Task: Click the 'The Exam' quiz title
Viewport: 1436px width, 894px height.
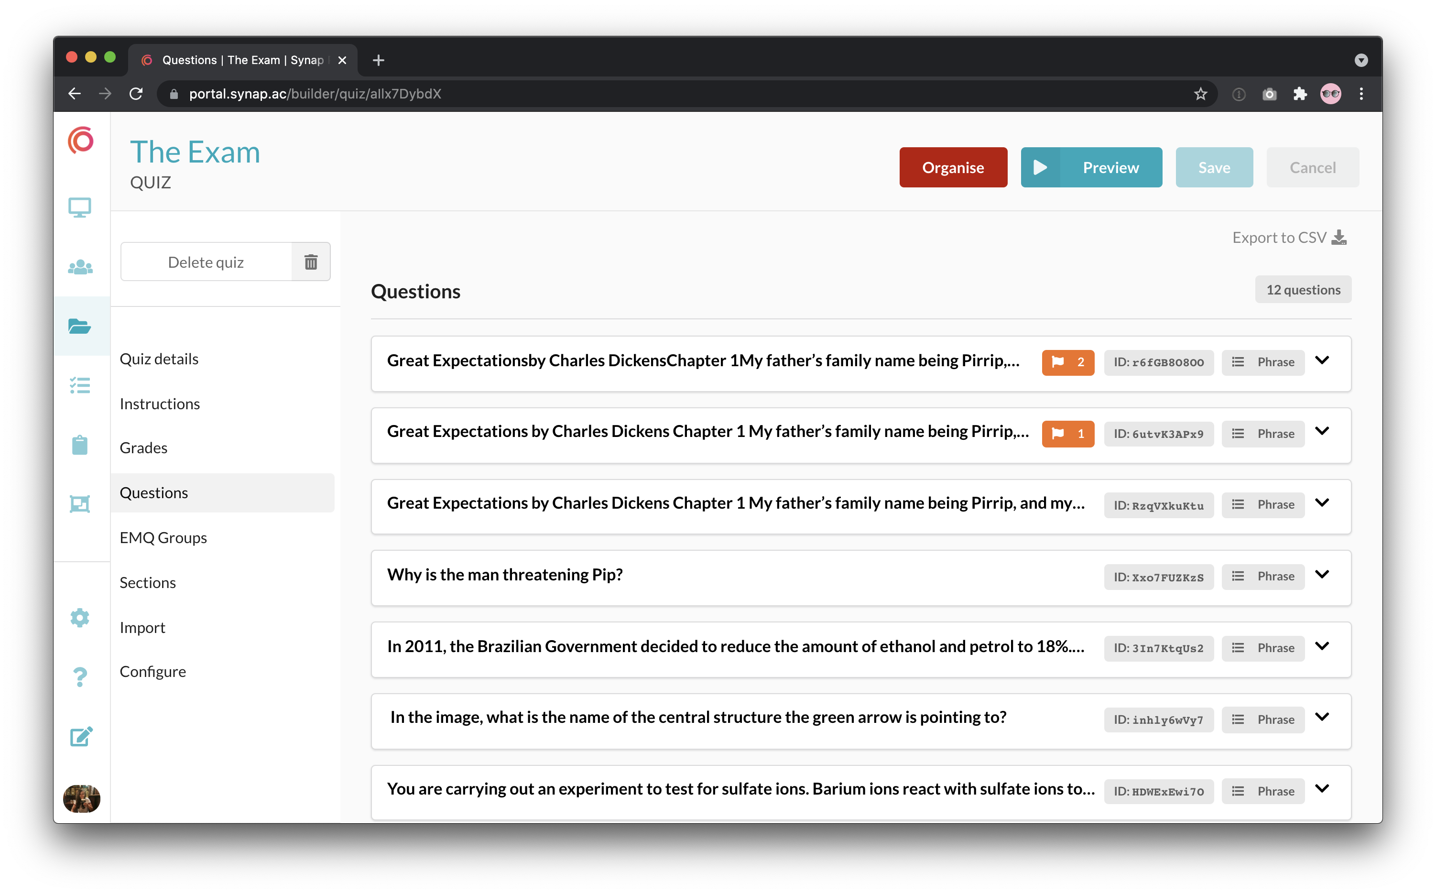Action: point(195,152)
